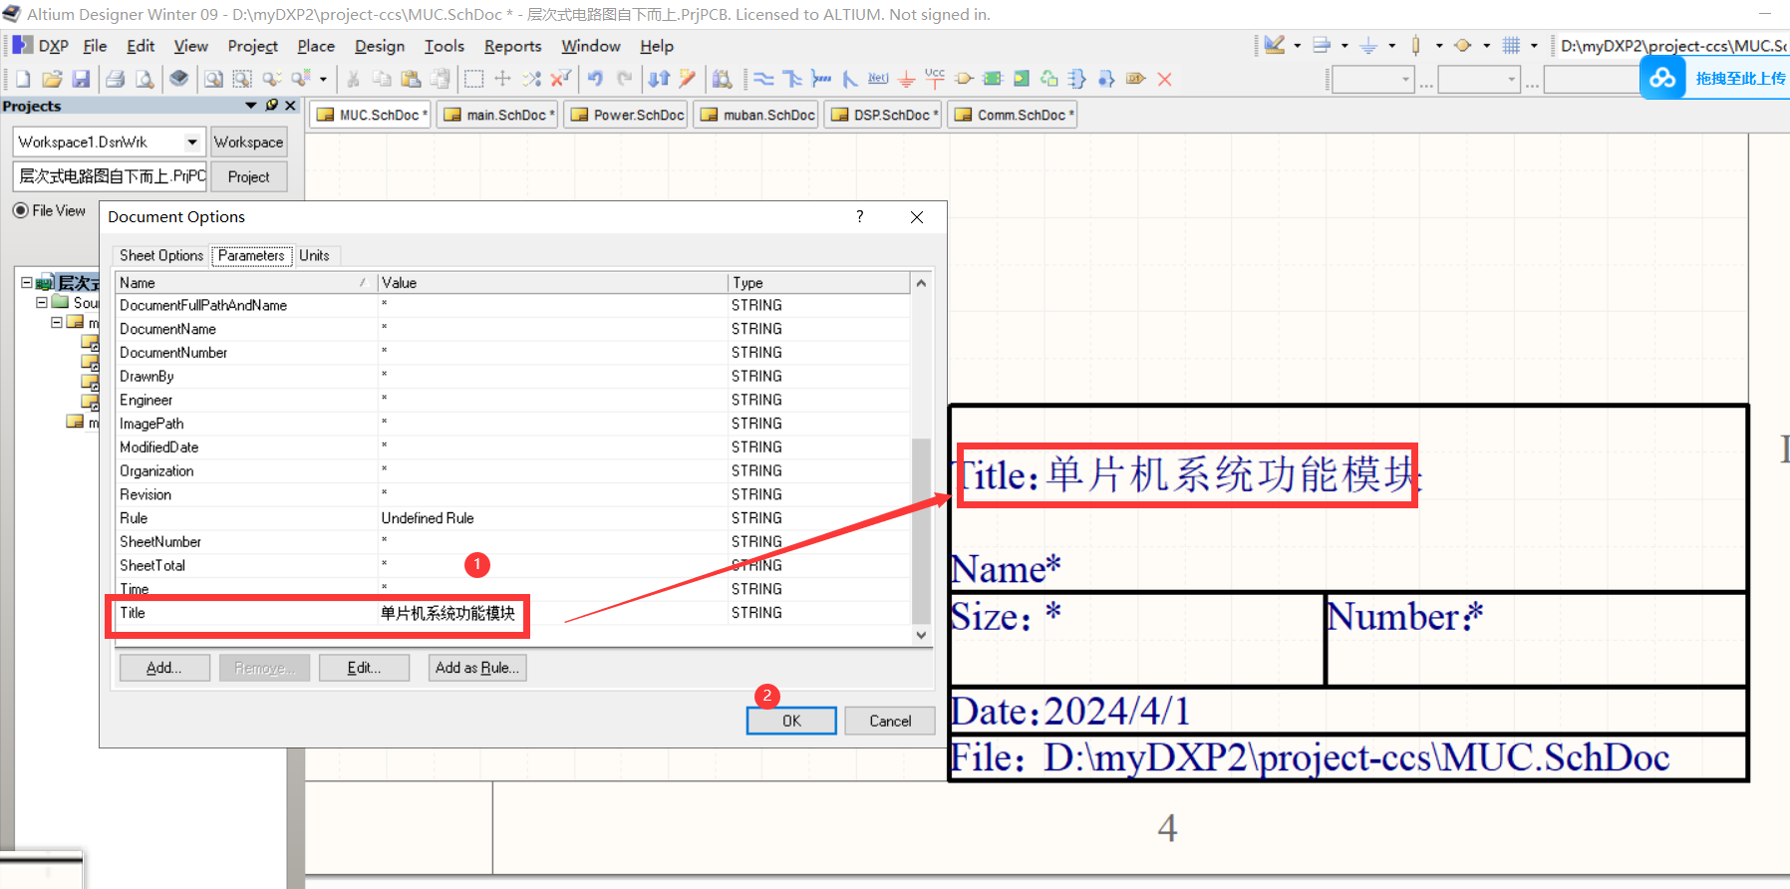Place a VCC power port
This screenshot has width=1790, height=889.
pyautogui.click(x=935, y=78)
